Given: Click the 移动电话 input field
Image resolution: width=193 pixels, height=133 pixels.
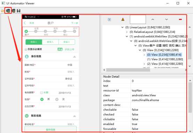Looking at the screenshot, I should pos(71,124).
